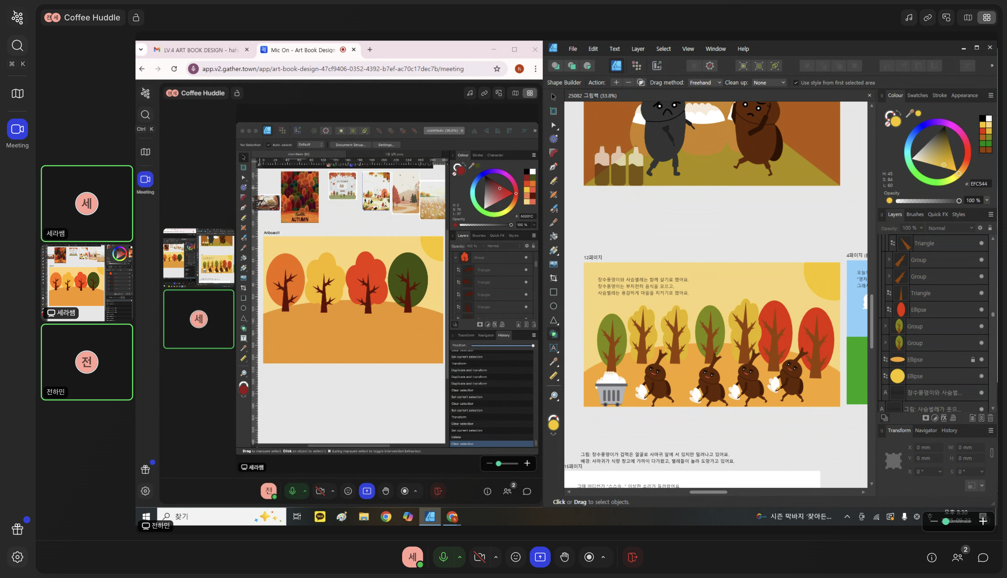Open the Window menu in Affinity
Screen dimensions: 1007x578
[x=715, y=49]
